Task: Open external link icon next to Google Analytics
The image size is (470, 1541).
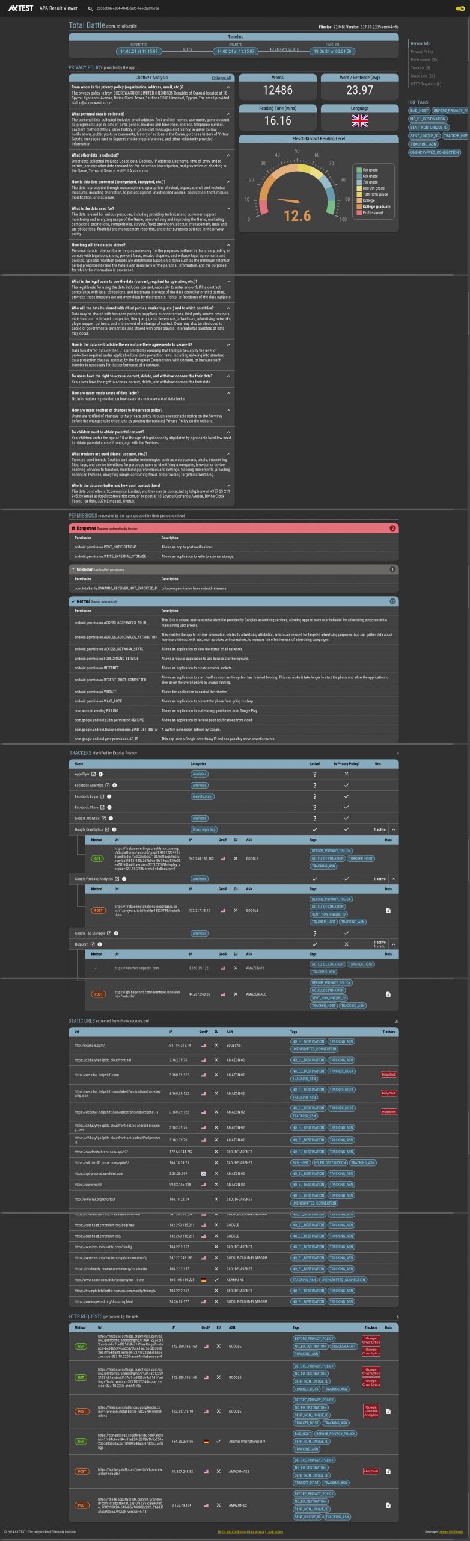Action: coord(104,818)
